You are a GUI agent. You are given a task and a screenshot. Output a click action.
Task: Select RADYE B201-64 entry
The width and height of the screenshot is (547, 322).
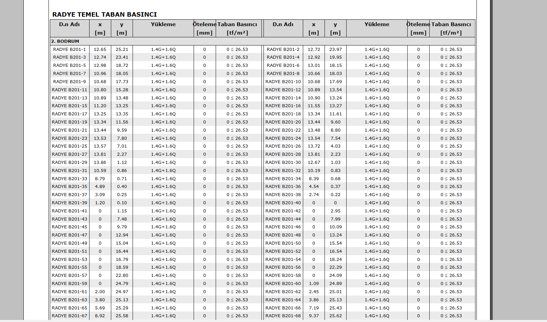click(283, 300)
